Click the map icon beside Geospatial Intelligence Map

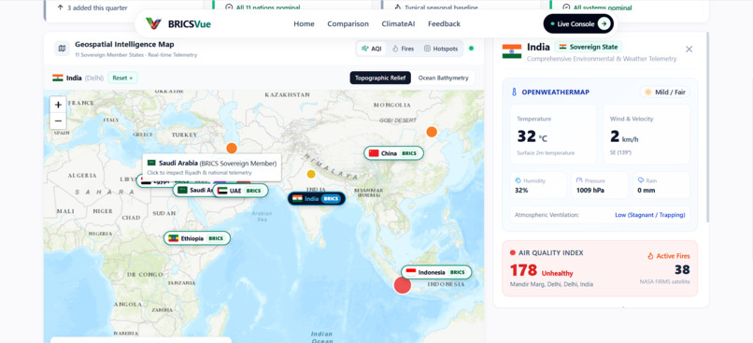point(62,49)
